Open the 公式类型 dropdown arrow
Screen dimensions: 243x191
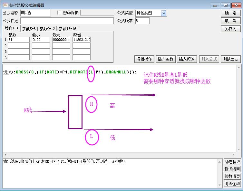click(164, 13)
